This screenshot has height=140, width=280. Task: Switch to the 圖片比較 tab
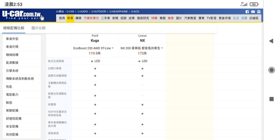tap(38, 28)
